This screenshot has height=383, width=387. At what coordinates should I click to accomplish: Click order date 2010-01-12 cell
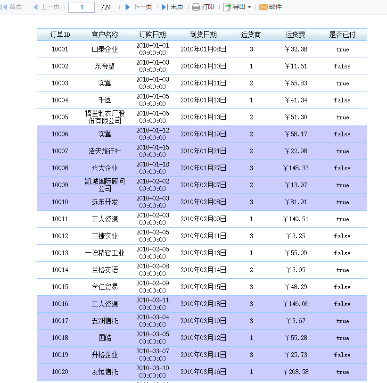[153, 134]
